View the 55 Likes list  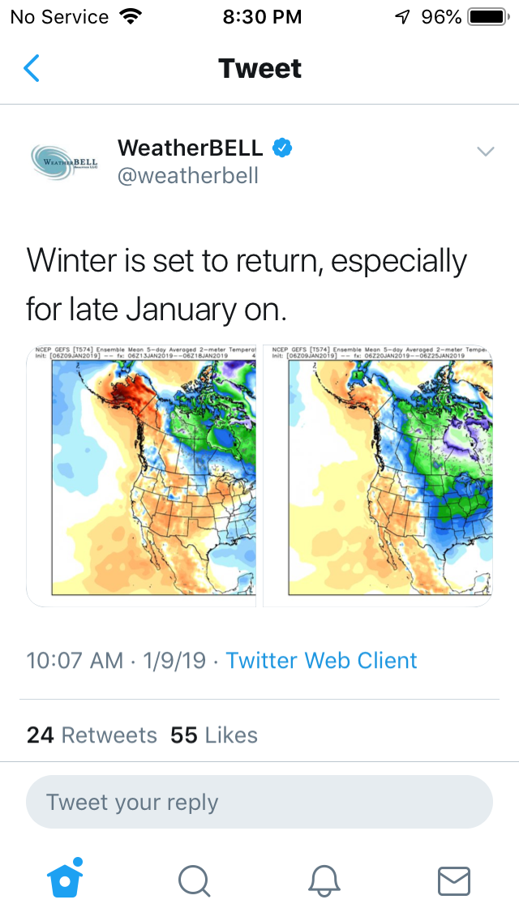pyautogui.click(x=214, y=735)
